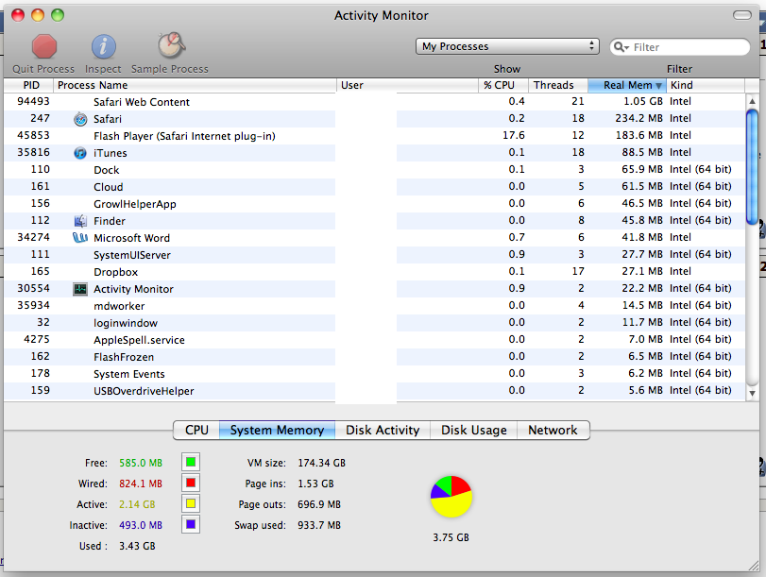Open the Disk Activity tab
Screen dimensions: 766x577
[383, 430]
